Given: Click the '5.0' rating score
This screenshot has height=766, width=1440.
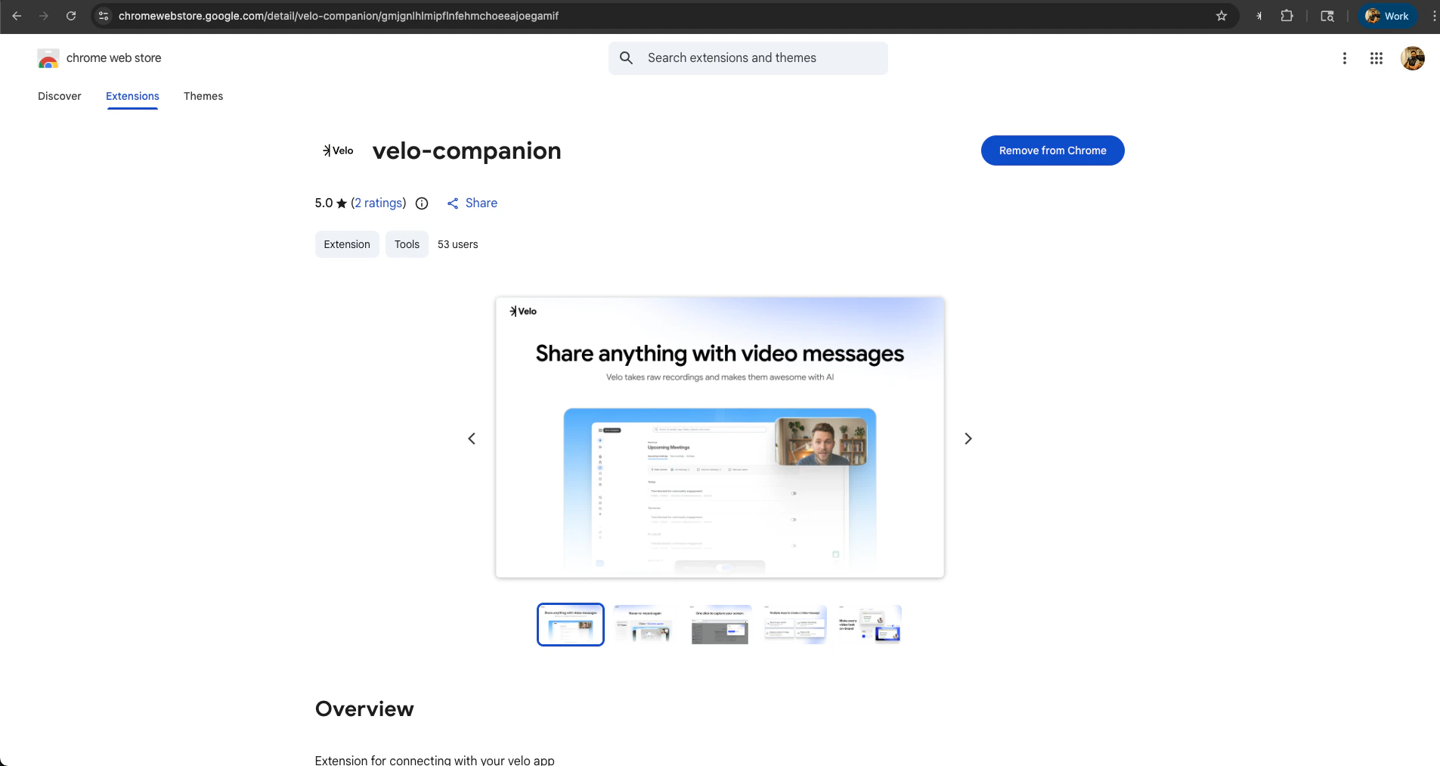Looking at the screenshot, I should click(324, 203).
